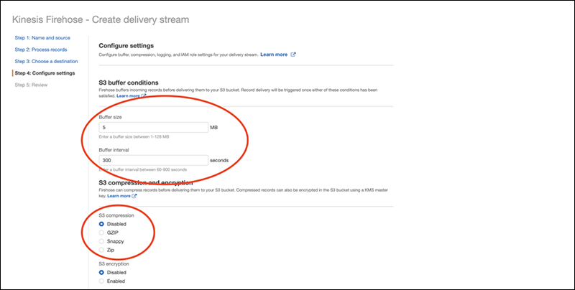Focus the Buffer interval seconds field
575x290 pixels.
click(153, 161)
